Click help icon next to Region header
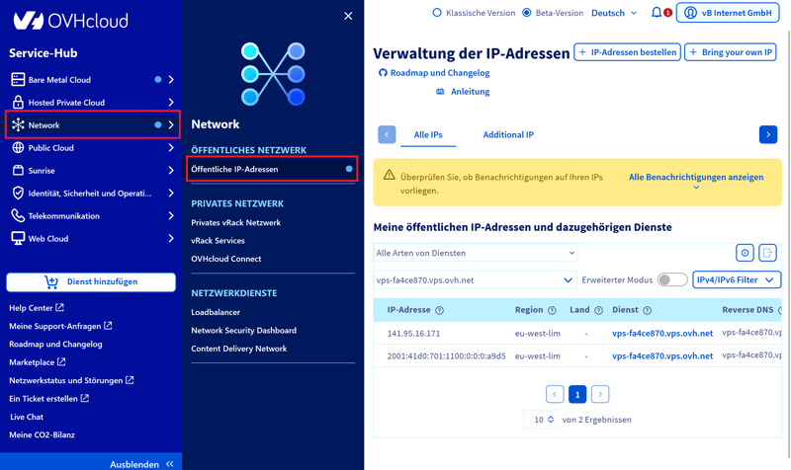 point(552,310)
